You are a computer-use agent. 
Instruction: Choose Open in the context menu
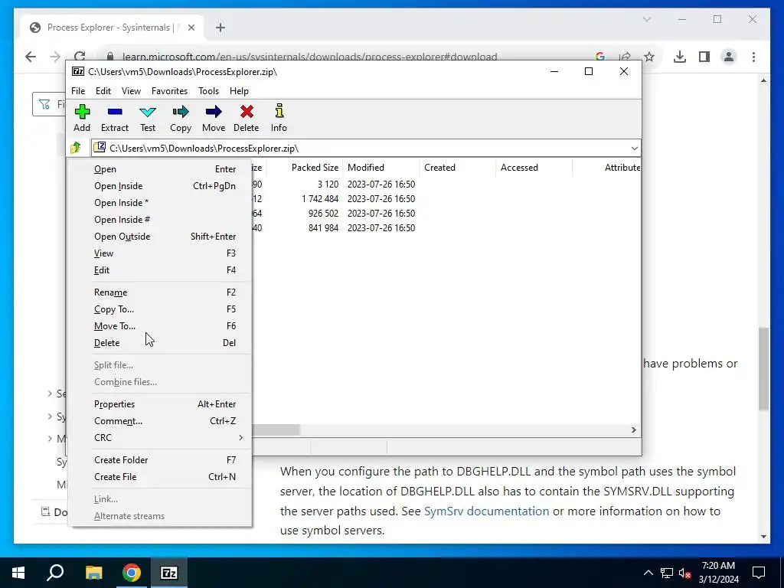pyautogui.click(x=159, y=169)
